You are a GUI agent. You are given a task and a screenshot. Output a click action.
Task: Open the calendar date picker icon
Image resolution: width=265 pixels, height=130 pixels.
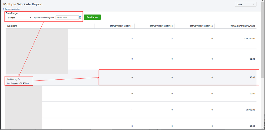(80, 17)
